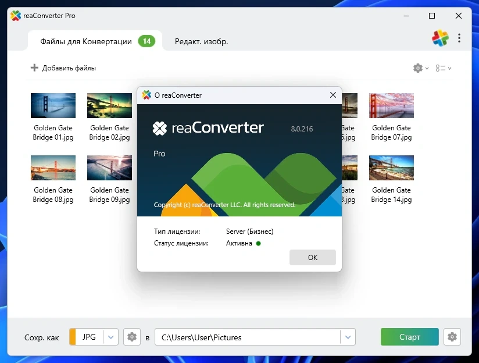Click the Server (Бизнес) license type text
The width and height of the screenshot is (479, 363).
tap(249, 232)
